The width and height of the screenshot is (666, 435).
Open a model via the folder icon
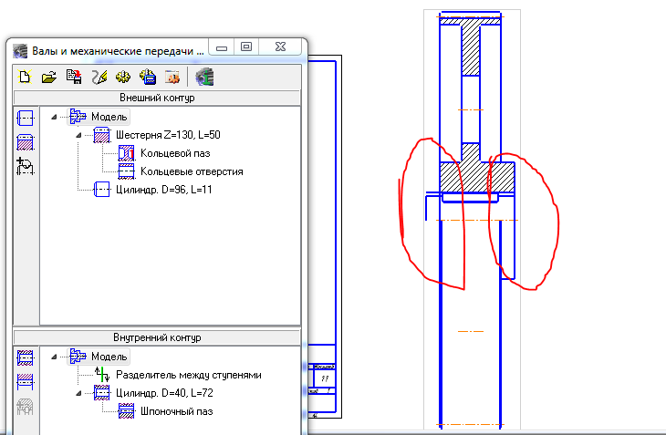pos(49,77)
